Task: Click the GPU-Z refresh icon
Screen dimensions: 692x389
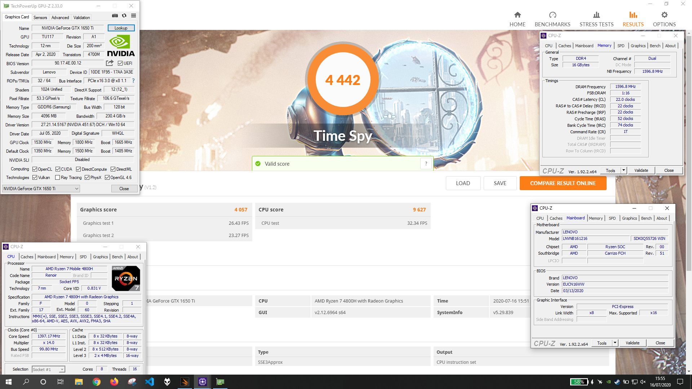Action: [x=124, y=15]
